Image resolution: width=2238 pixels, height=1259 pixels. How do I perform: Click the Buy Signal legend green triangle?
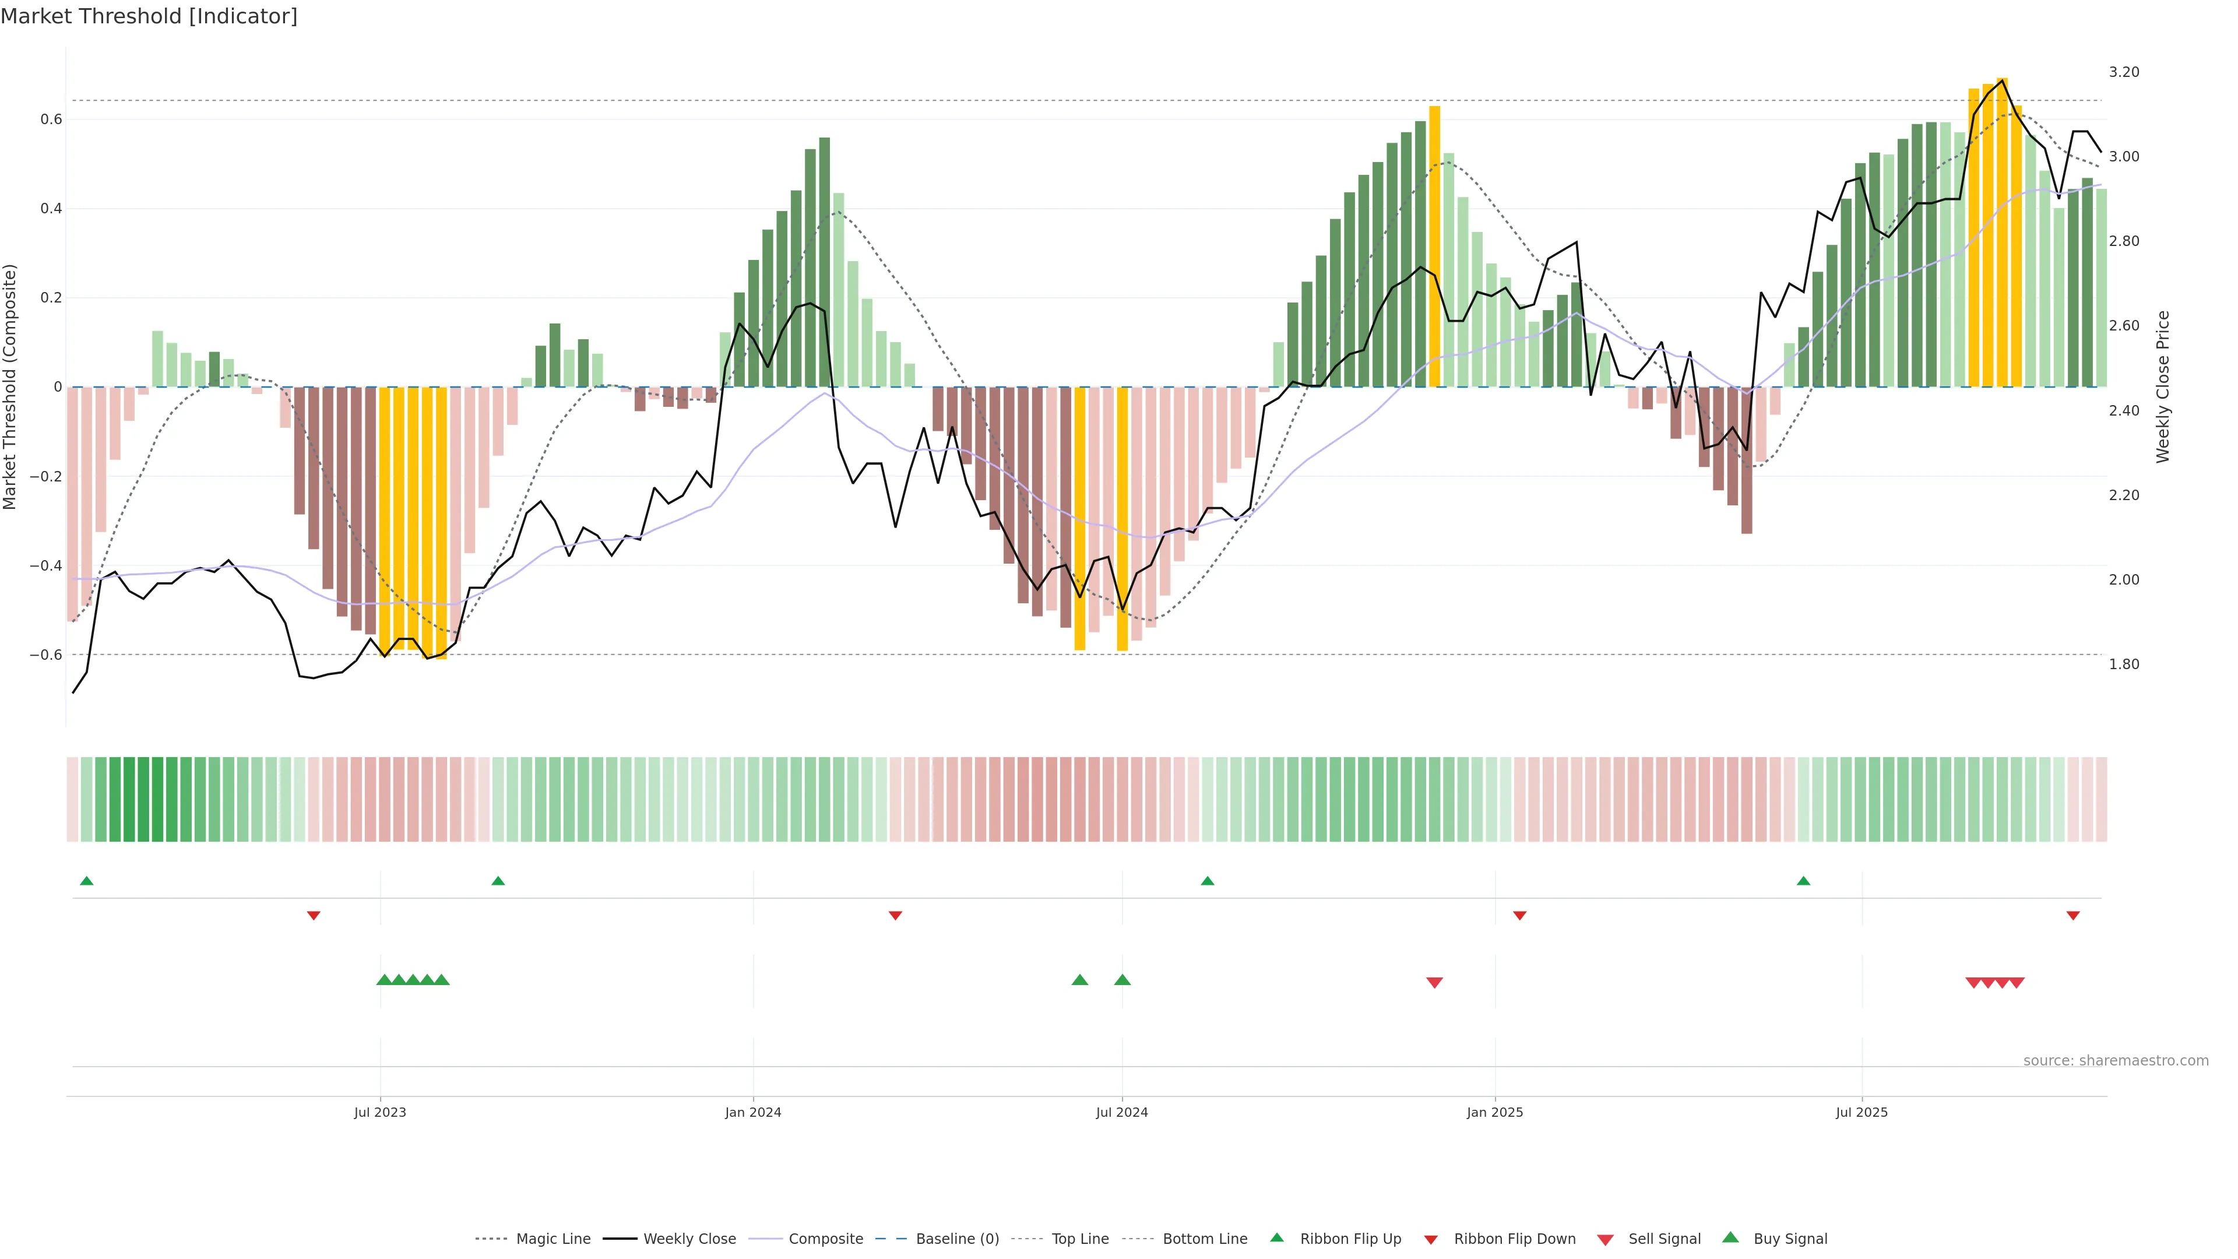[1730, 1237]
